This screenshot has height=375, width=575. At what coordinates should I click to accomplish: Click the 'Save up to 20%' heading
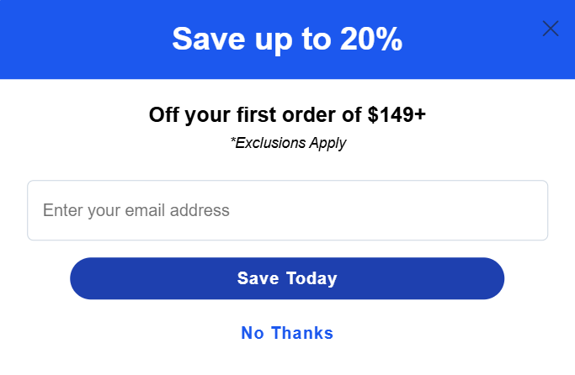[x=287, y=40]
